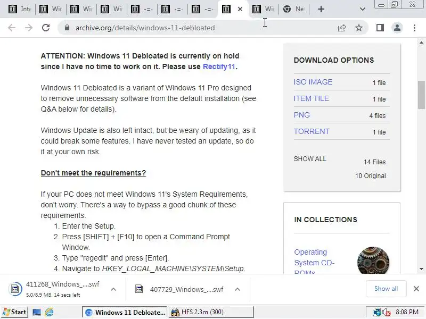Open the tab search dropdown

pos(363,9)
